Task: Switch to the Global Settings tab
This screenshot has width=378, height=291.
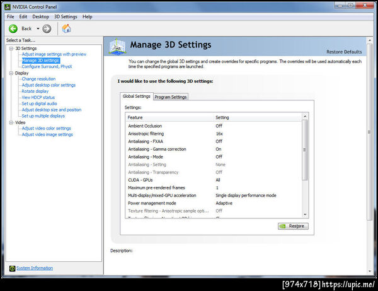Action: (x=137, y=97)
